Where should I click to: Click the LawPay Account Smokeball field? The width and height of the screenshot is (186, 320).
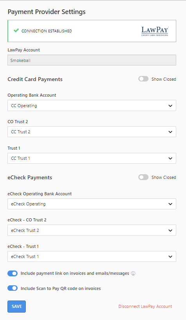[x=92, y=60]
